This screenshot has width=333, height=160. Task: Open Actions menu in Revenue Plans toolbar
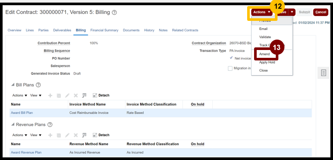tap(20, 135)
